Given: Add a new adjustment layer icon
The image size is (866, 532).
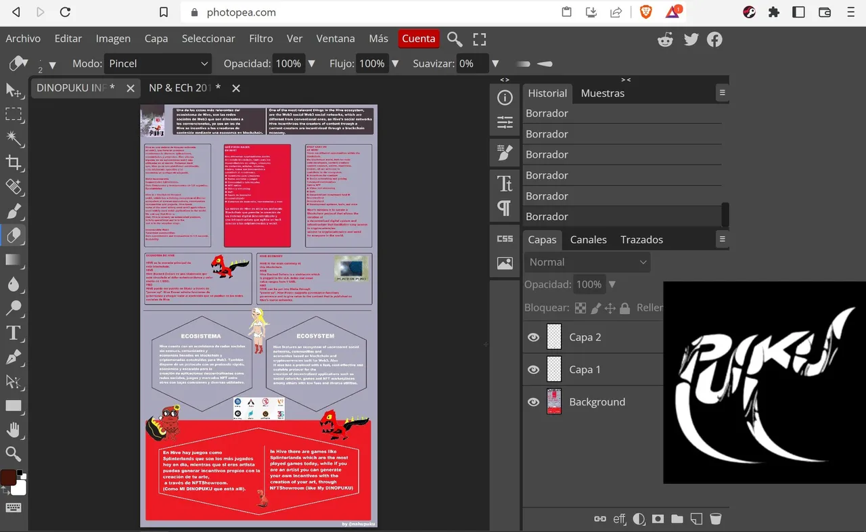Looking at the screenshot, I should (x=639, y=519).
